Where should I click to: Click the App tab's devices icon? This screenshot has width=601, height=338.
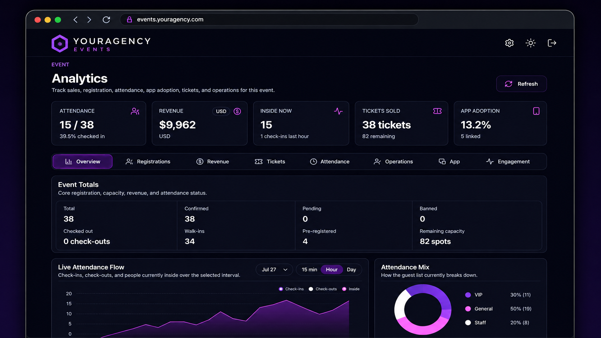(442, 162)
